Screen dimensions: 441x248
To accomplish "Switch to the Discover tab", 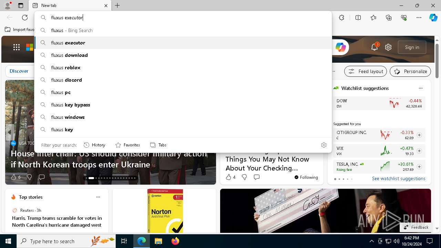I will click(x=19, y=71).
